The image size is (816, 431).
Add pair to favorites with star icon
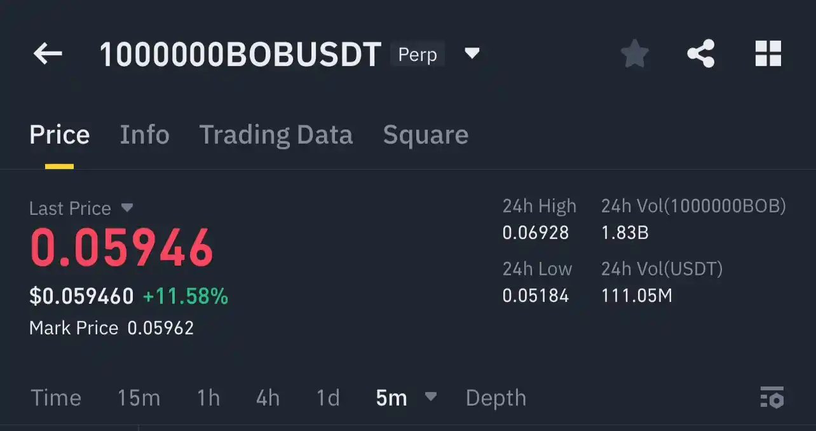tap(634, 54)
